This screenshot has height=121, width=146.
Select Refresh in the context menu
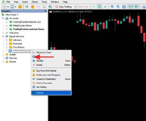pyautogui.click(x=51, y=93)
